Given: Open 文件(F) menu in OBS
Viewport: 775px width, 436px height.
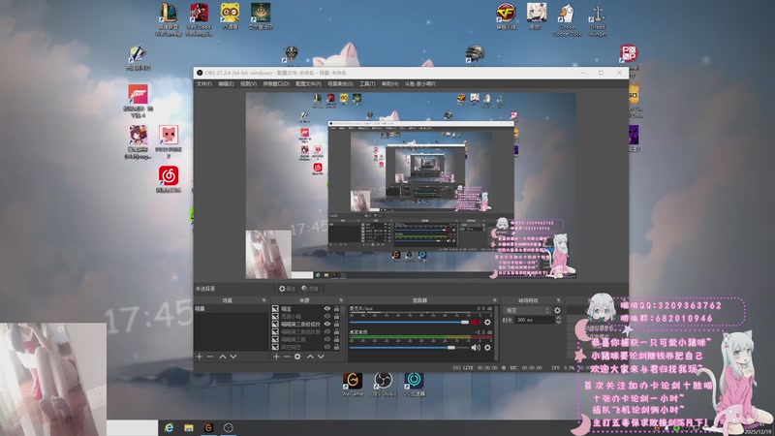Looking at the screenshot, I should click(204, 84).
